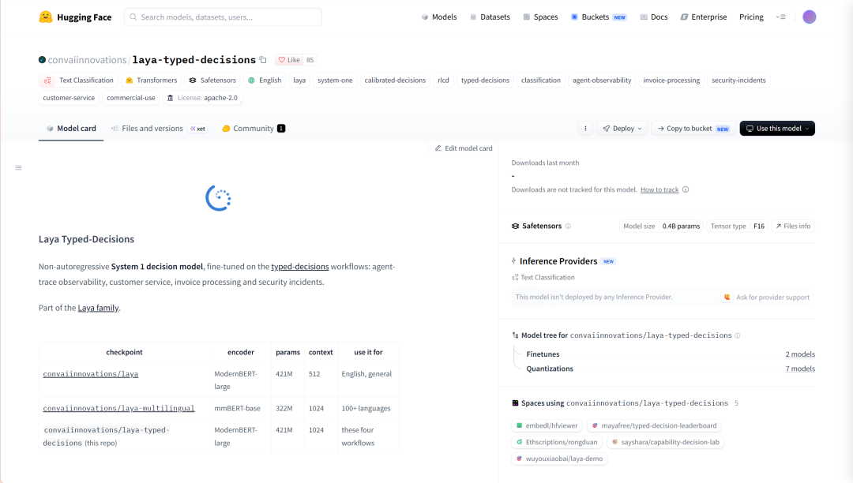Click the Hugging Face logo
This screenshot has height=483, width=853.
pyautogui.click(x=75, y=17)
